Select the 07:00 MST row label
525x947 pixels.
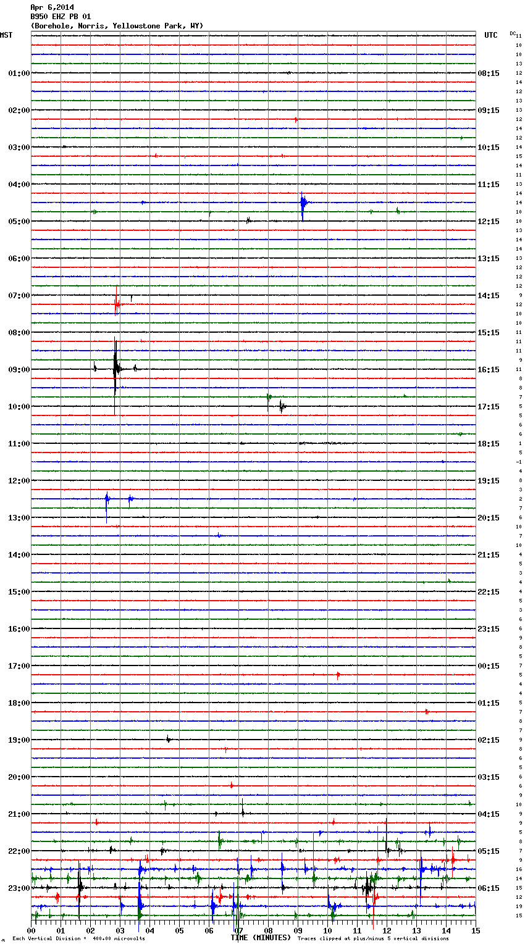point(19,296)
